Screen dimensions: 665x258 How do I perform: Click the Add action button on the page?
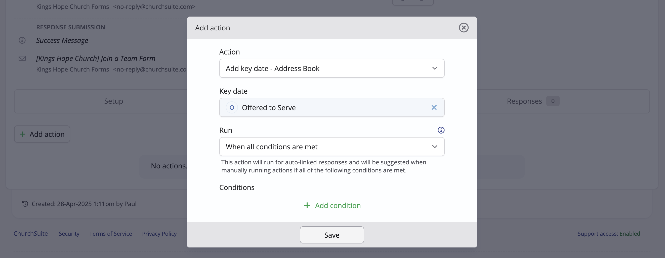(42, 134)
